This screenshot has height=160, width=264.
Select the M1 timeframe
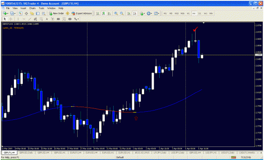[165, 14]
